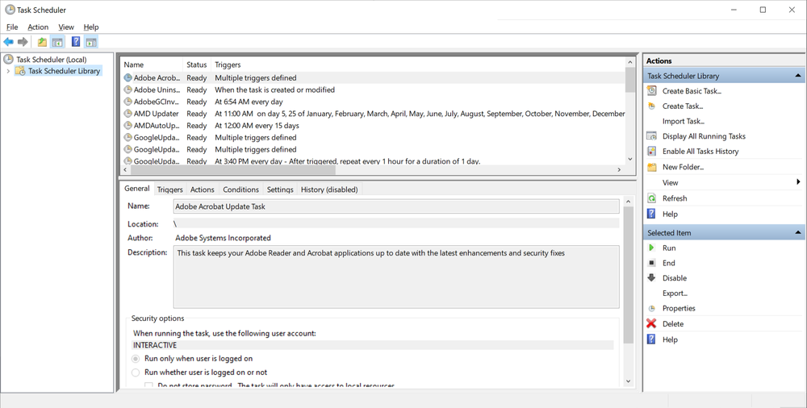Click the green Run icon
The width and height of the screenshot is (807, 408).
(652, 248)
